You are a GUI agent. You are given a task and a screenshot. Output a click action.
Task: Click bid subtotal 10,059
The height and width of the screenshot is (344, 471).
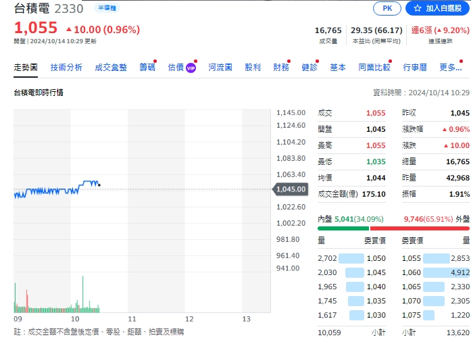(329, 333)
